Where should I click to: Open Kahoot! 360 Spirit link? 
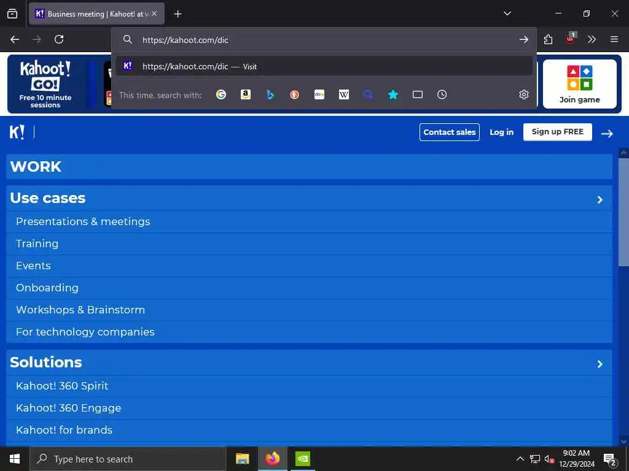click(x=62, y=386)
